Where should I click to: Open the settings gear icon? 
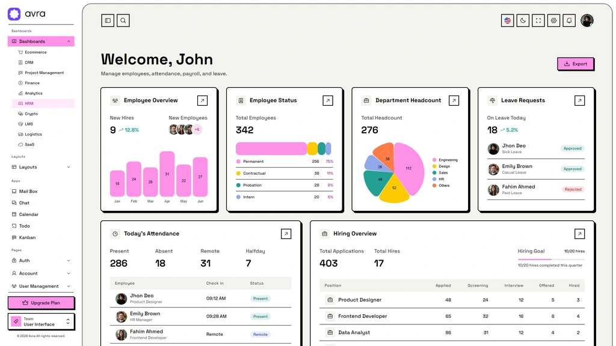(x=553, y=20)
